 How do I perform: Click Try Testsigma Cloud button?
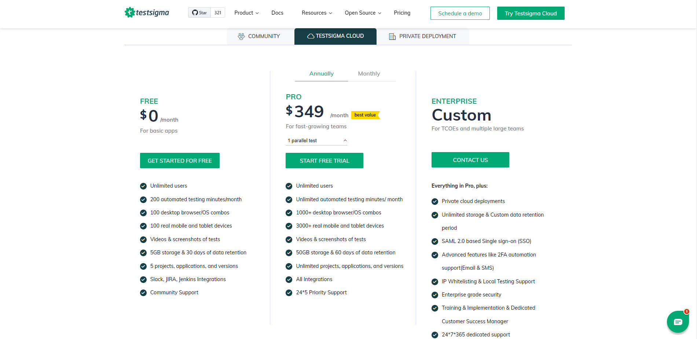pos(531,13)
